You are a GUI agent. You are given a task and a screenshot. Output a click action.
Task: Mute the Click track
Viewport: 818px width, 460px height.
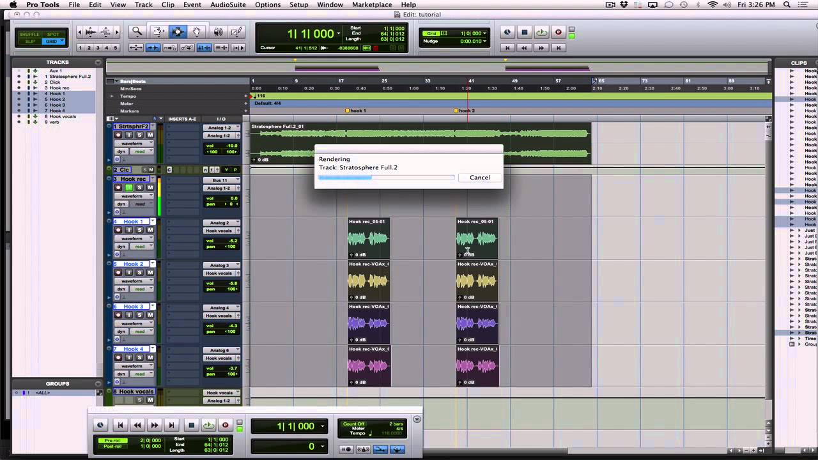(x=152, y=170)
